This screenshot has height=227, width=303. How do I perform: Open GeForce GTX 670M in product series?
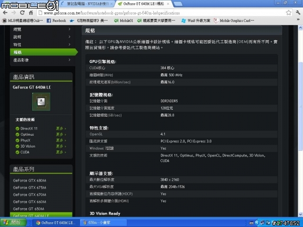(29, 194)
